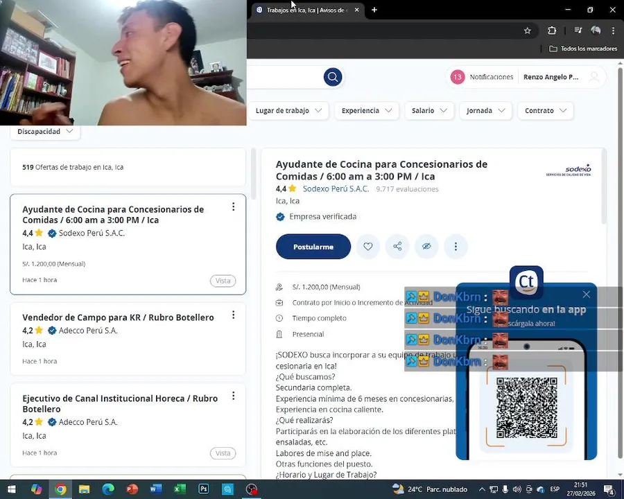Open File Explorer from the taskbar
624x499 pixels.
point(84,489)
